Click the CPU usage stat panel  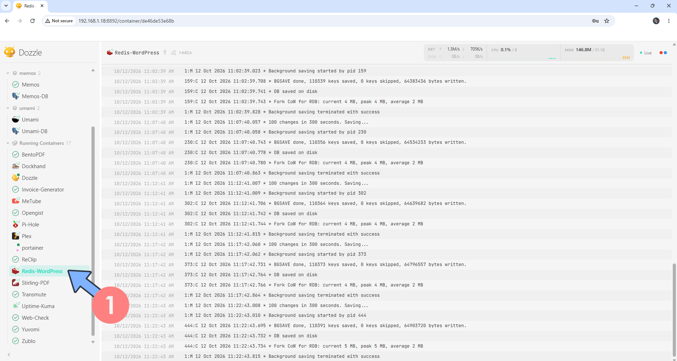pos(523,53)
